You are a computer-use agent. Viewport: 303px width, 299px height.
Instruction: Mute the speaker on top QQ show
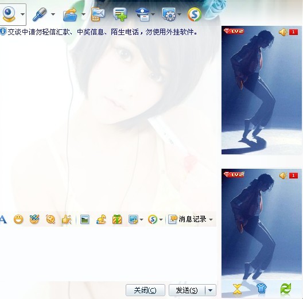tap(283, 32)
